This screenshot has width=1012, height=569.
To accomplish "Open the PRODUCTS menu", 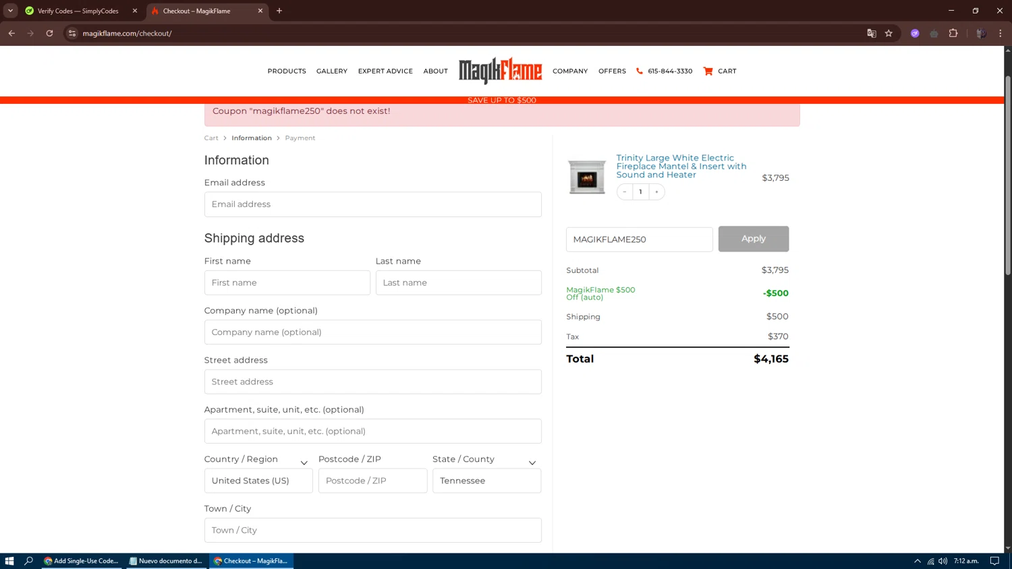I will pyautogui.click(x=287, y=71).
